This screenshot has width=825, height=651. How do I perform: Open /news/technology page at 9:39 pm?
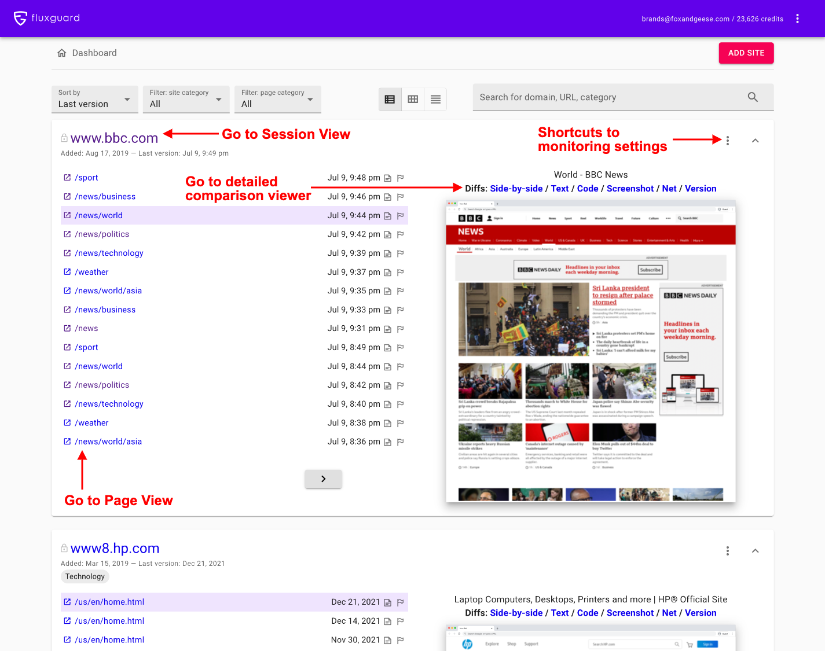109,253
